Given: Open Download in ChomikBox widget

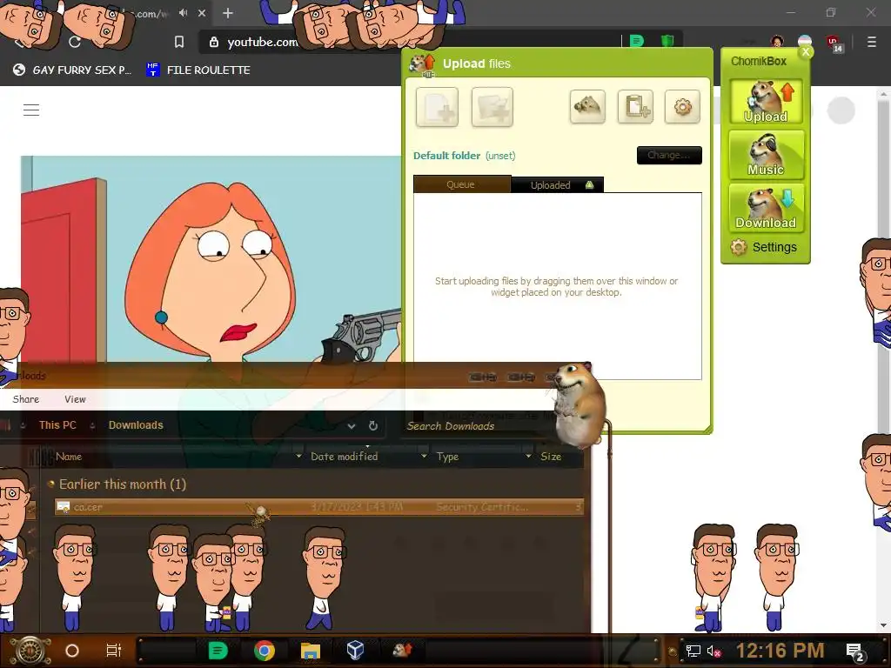Looking at the screenshot, I should (766, 208).
